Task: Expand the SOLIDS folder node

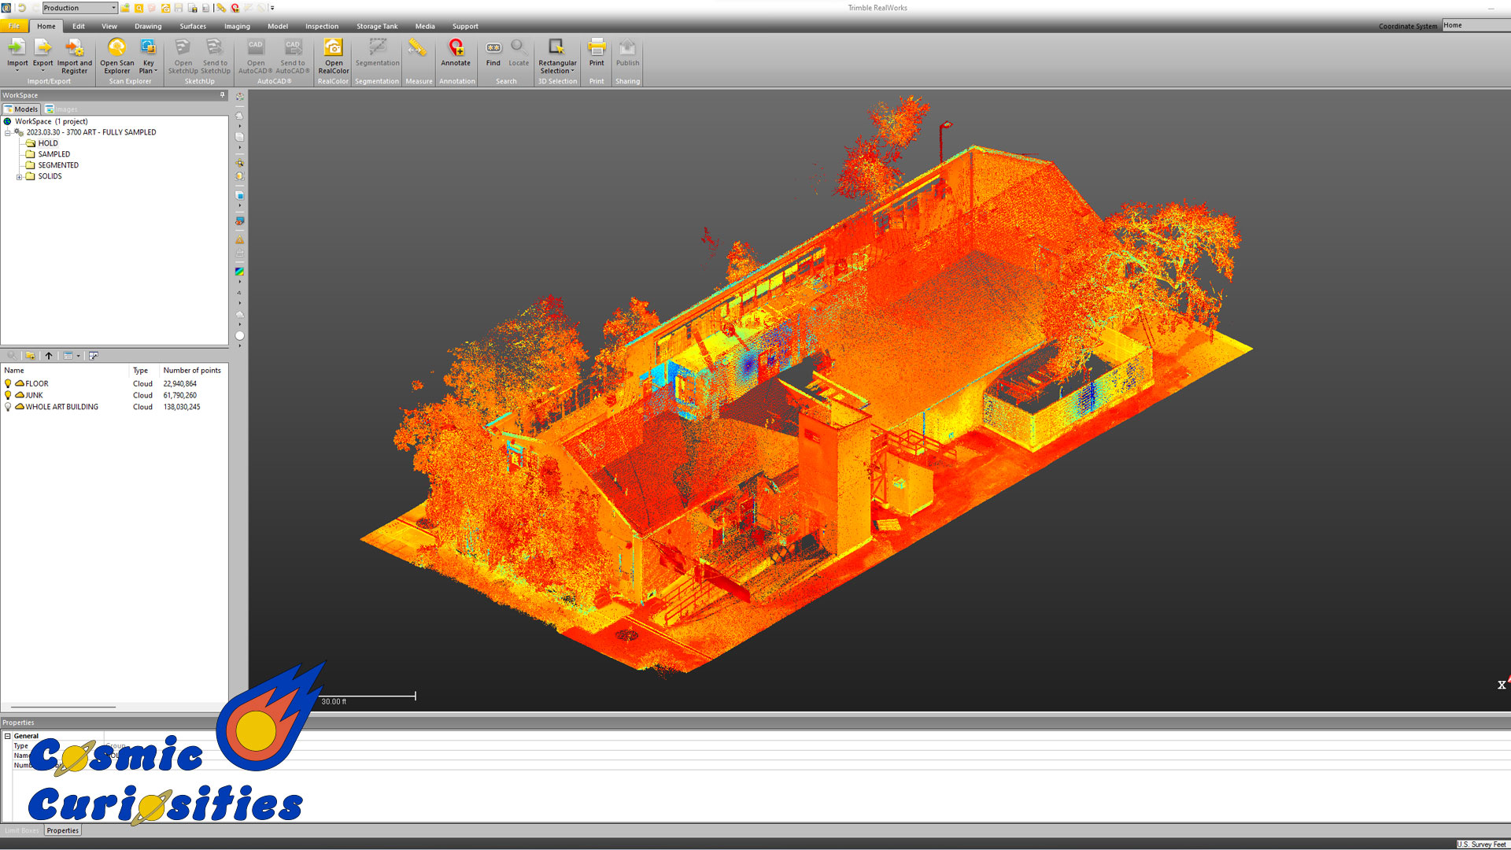Action: coord(19,177)
